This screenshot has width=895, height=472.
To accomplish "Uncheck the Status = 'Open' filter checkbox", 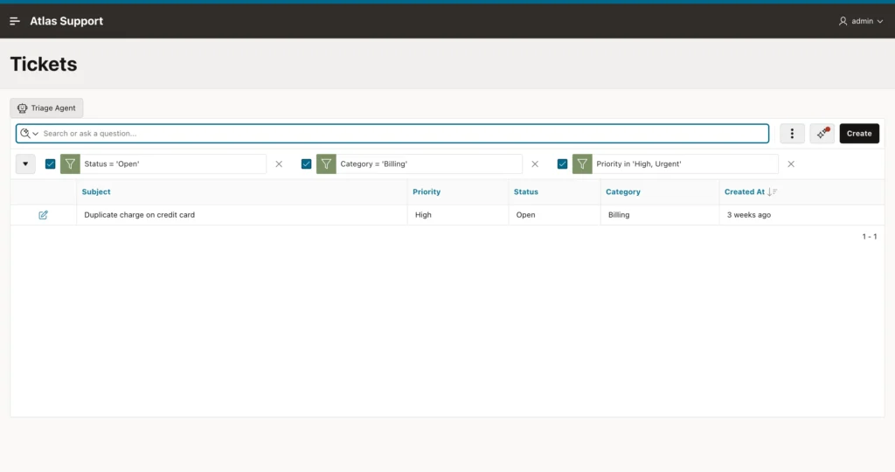I will 50,163.
